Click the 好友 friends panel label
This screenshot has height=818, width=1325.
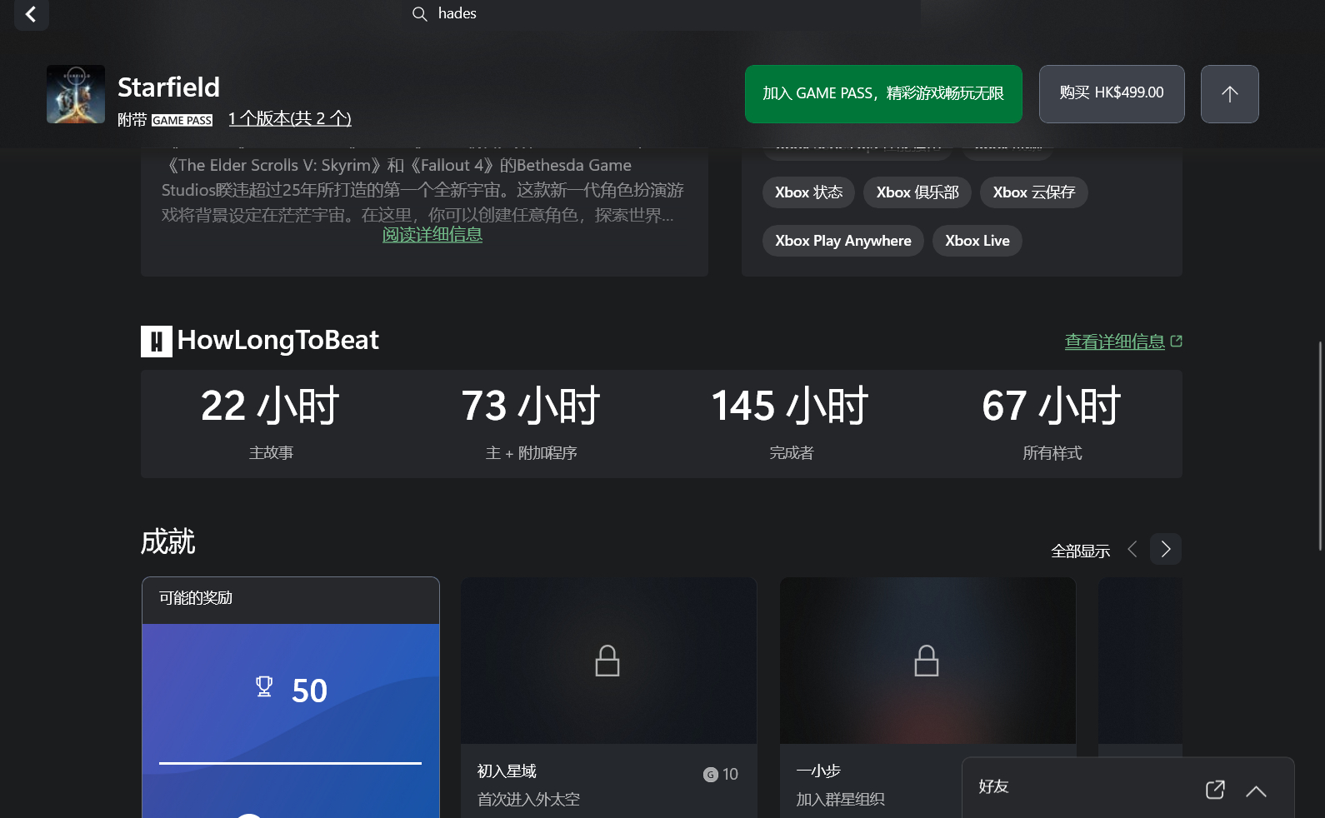tap(993, 786)
